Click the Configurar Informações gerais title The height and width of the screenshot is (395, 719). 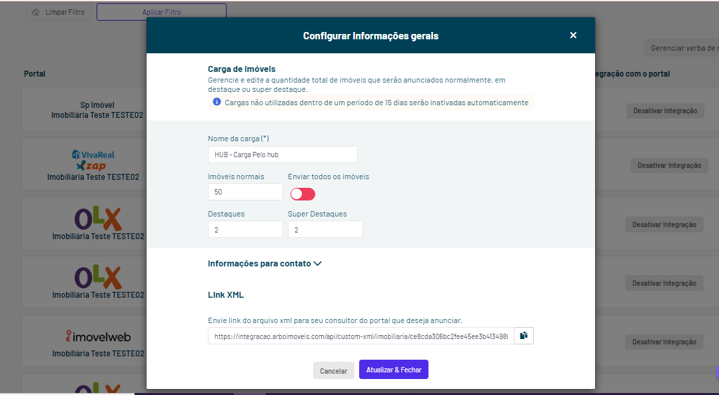click(370, 36)
